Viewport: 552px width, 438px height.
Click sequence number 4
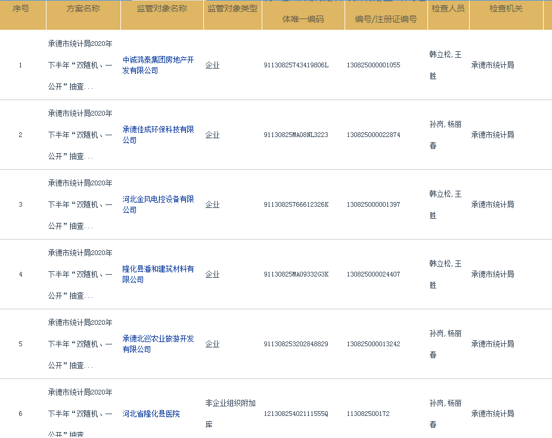click(20, 274)
